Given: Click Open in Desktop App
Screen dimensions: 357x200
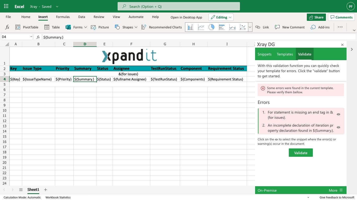Looking at the screenshot, I should point(186,17).
